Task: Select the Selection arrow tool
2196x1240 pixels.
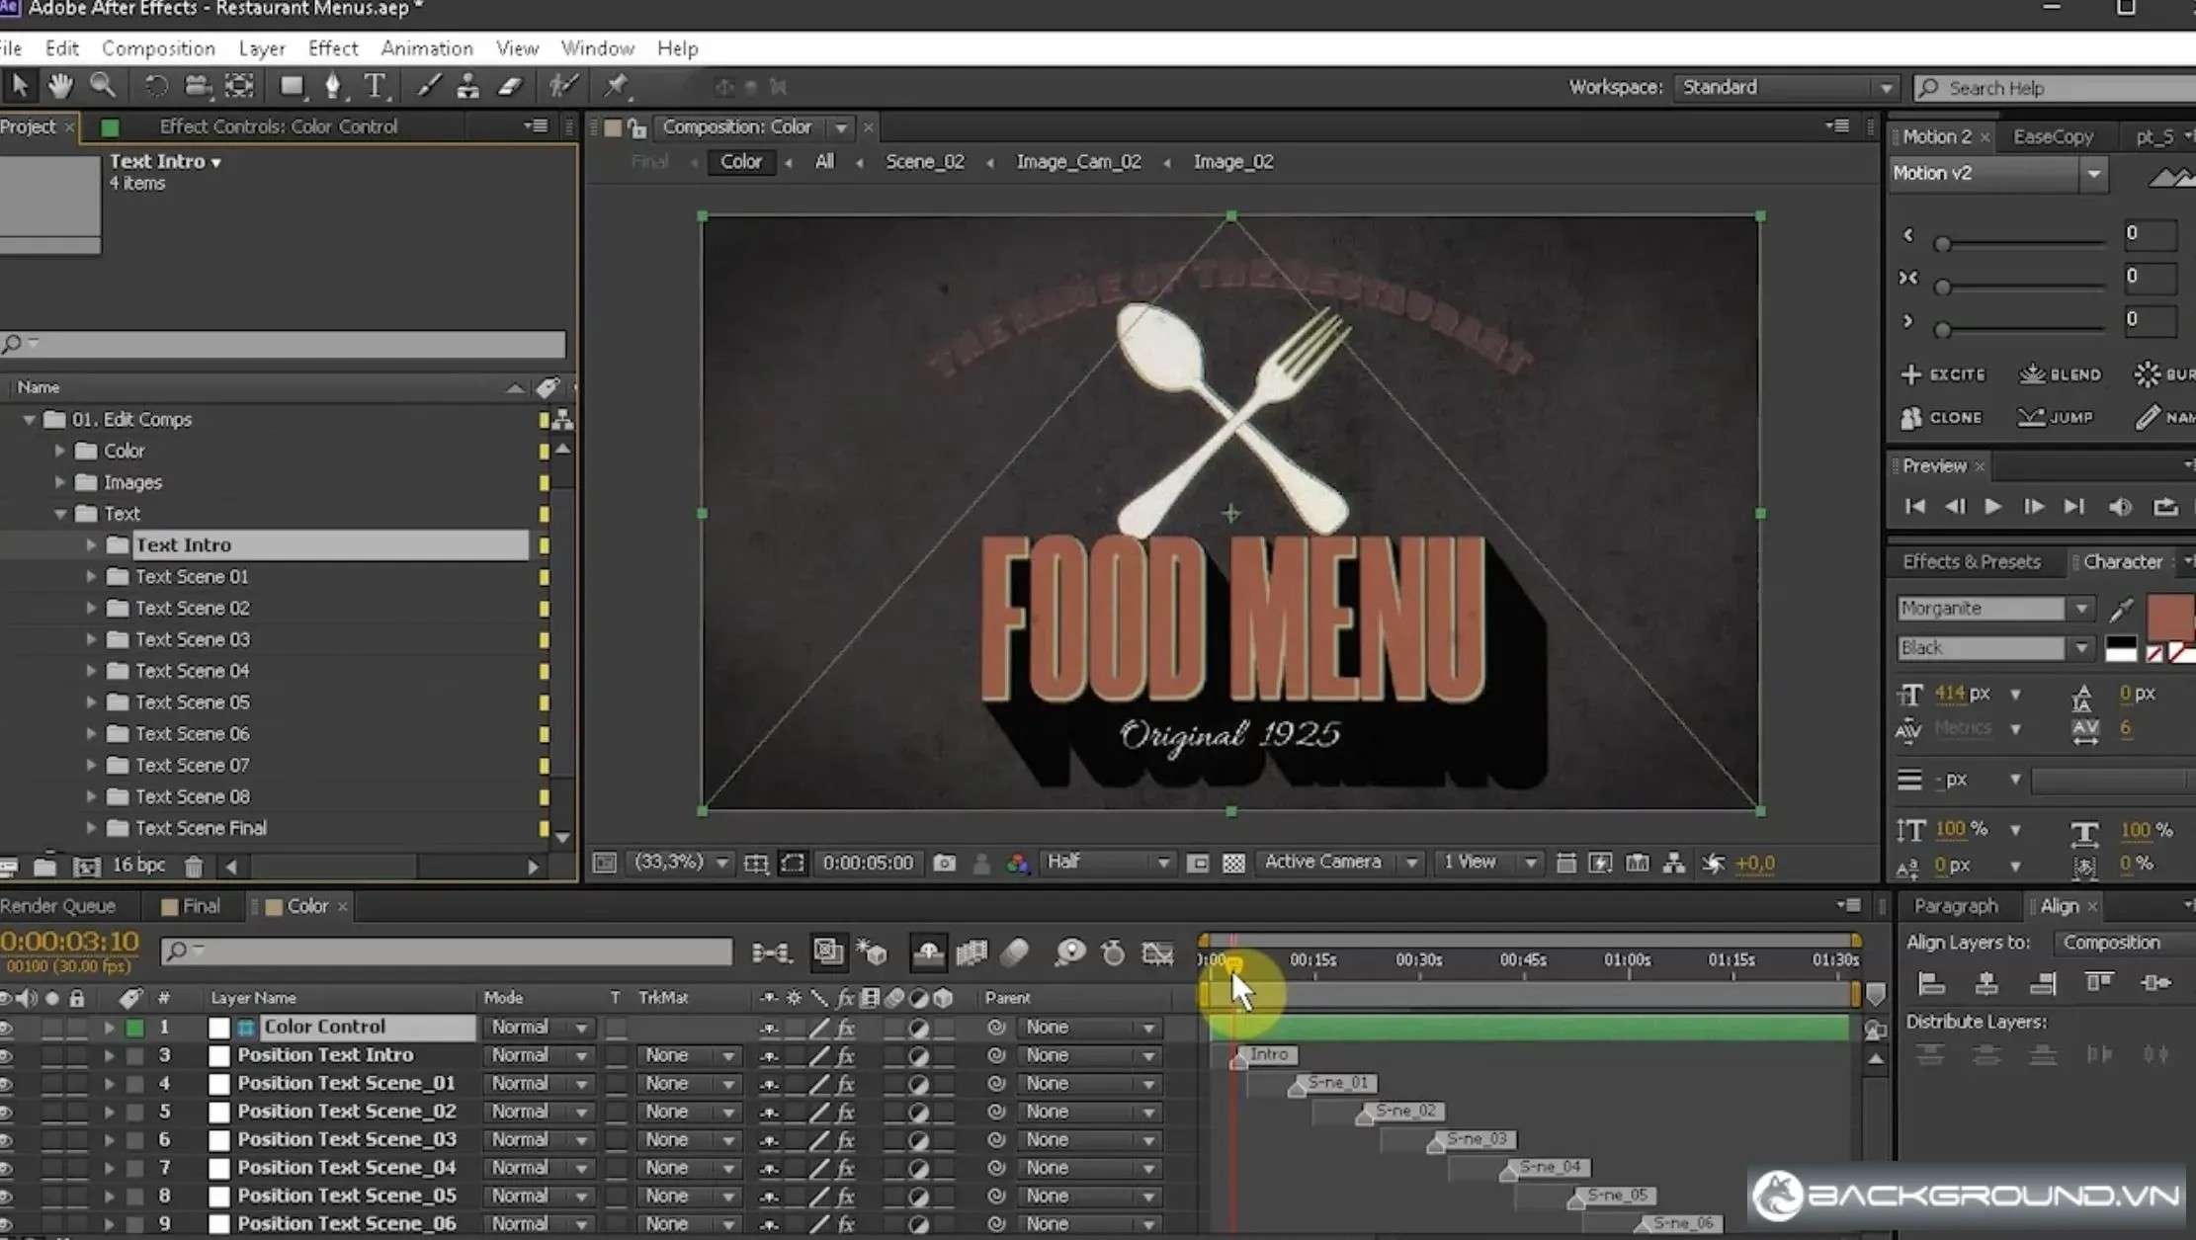Action: click(19, 86)
